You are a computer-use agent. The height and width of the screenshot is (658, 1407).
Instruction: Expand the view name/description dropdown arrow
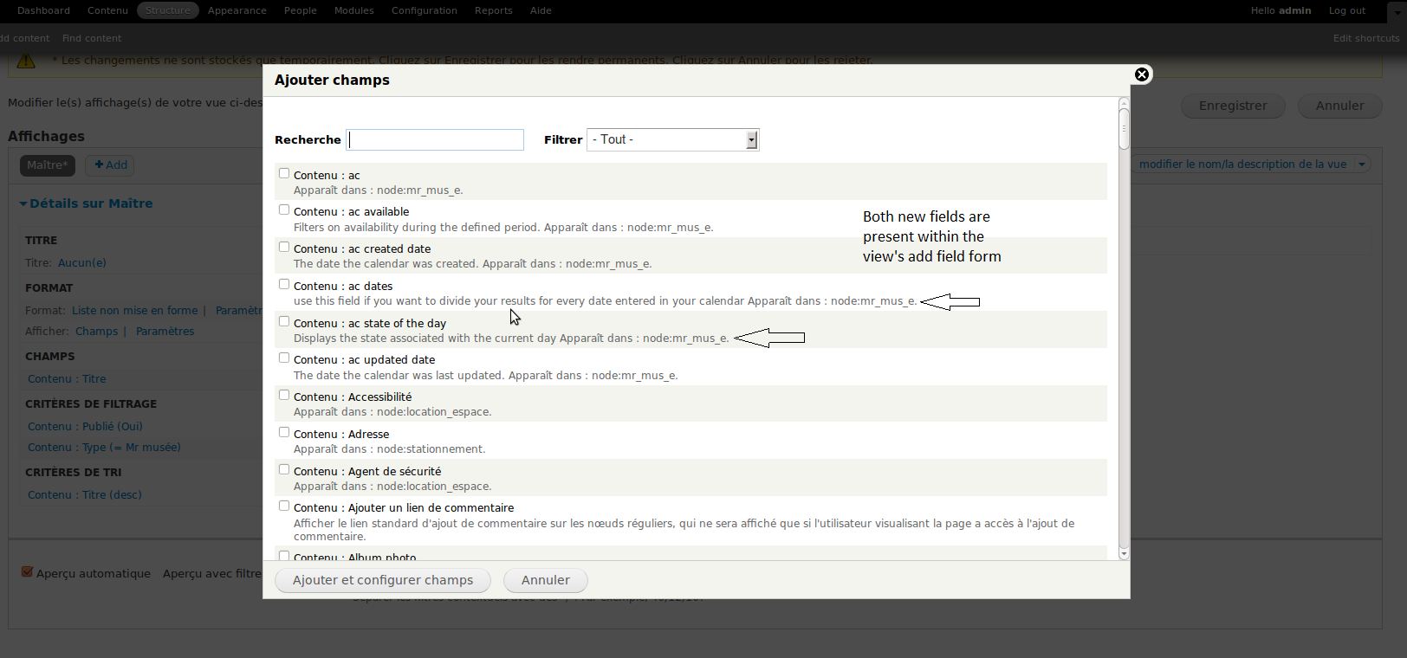coord(1362,164)
